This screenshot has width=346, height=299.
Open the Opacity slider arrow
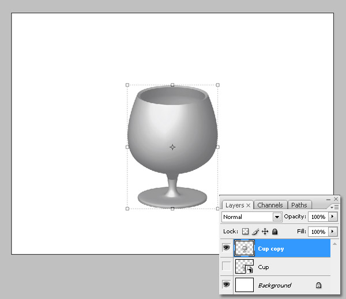333,217
